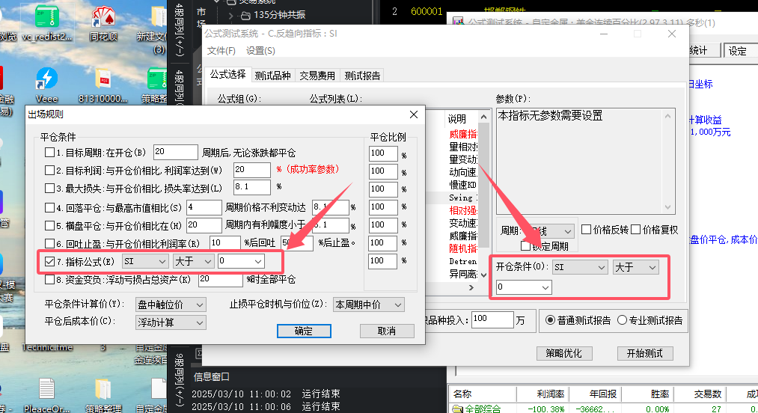Screen dimensions: 758x413
Task: Open the 止损平仓时机与价位 本周期中价 dropdown
Action: point(369,305)
